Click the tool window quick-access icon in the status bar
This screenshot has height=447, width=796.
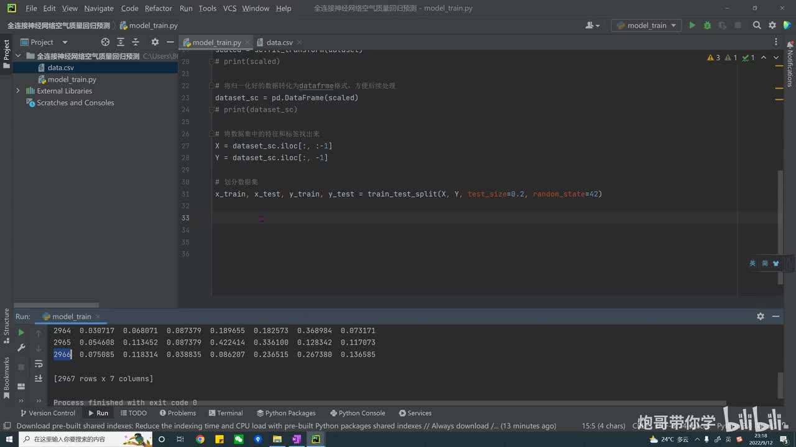[x=7, y=426]
